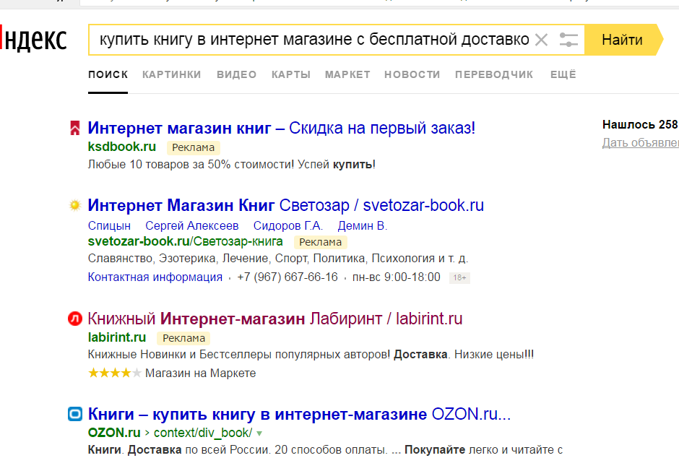
Task: Open the labirint.ru green URL
Action: [x=117, y=337]
